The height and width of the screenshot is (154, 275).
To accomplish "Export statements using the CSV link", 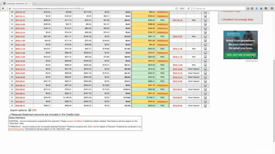I will pyautogui.click(x=34, y=110).
